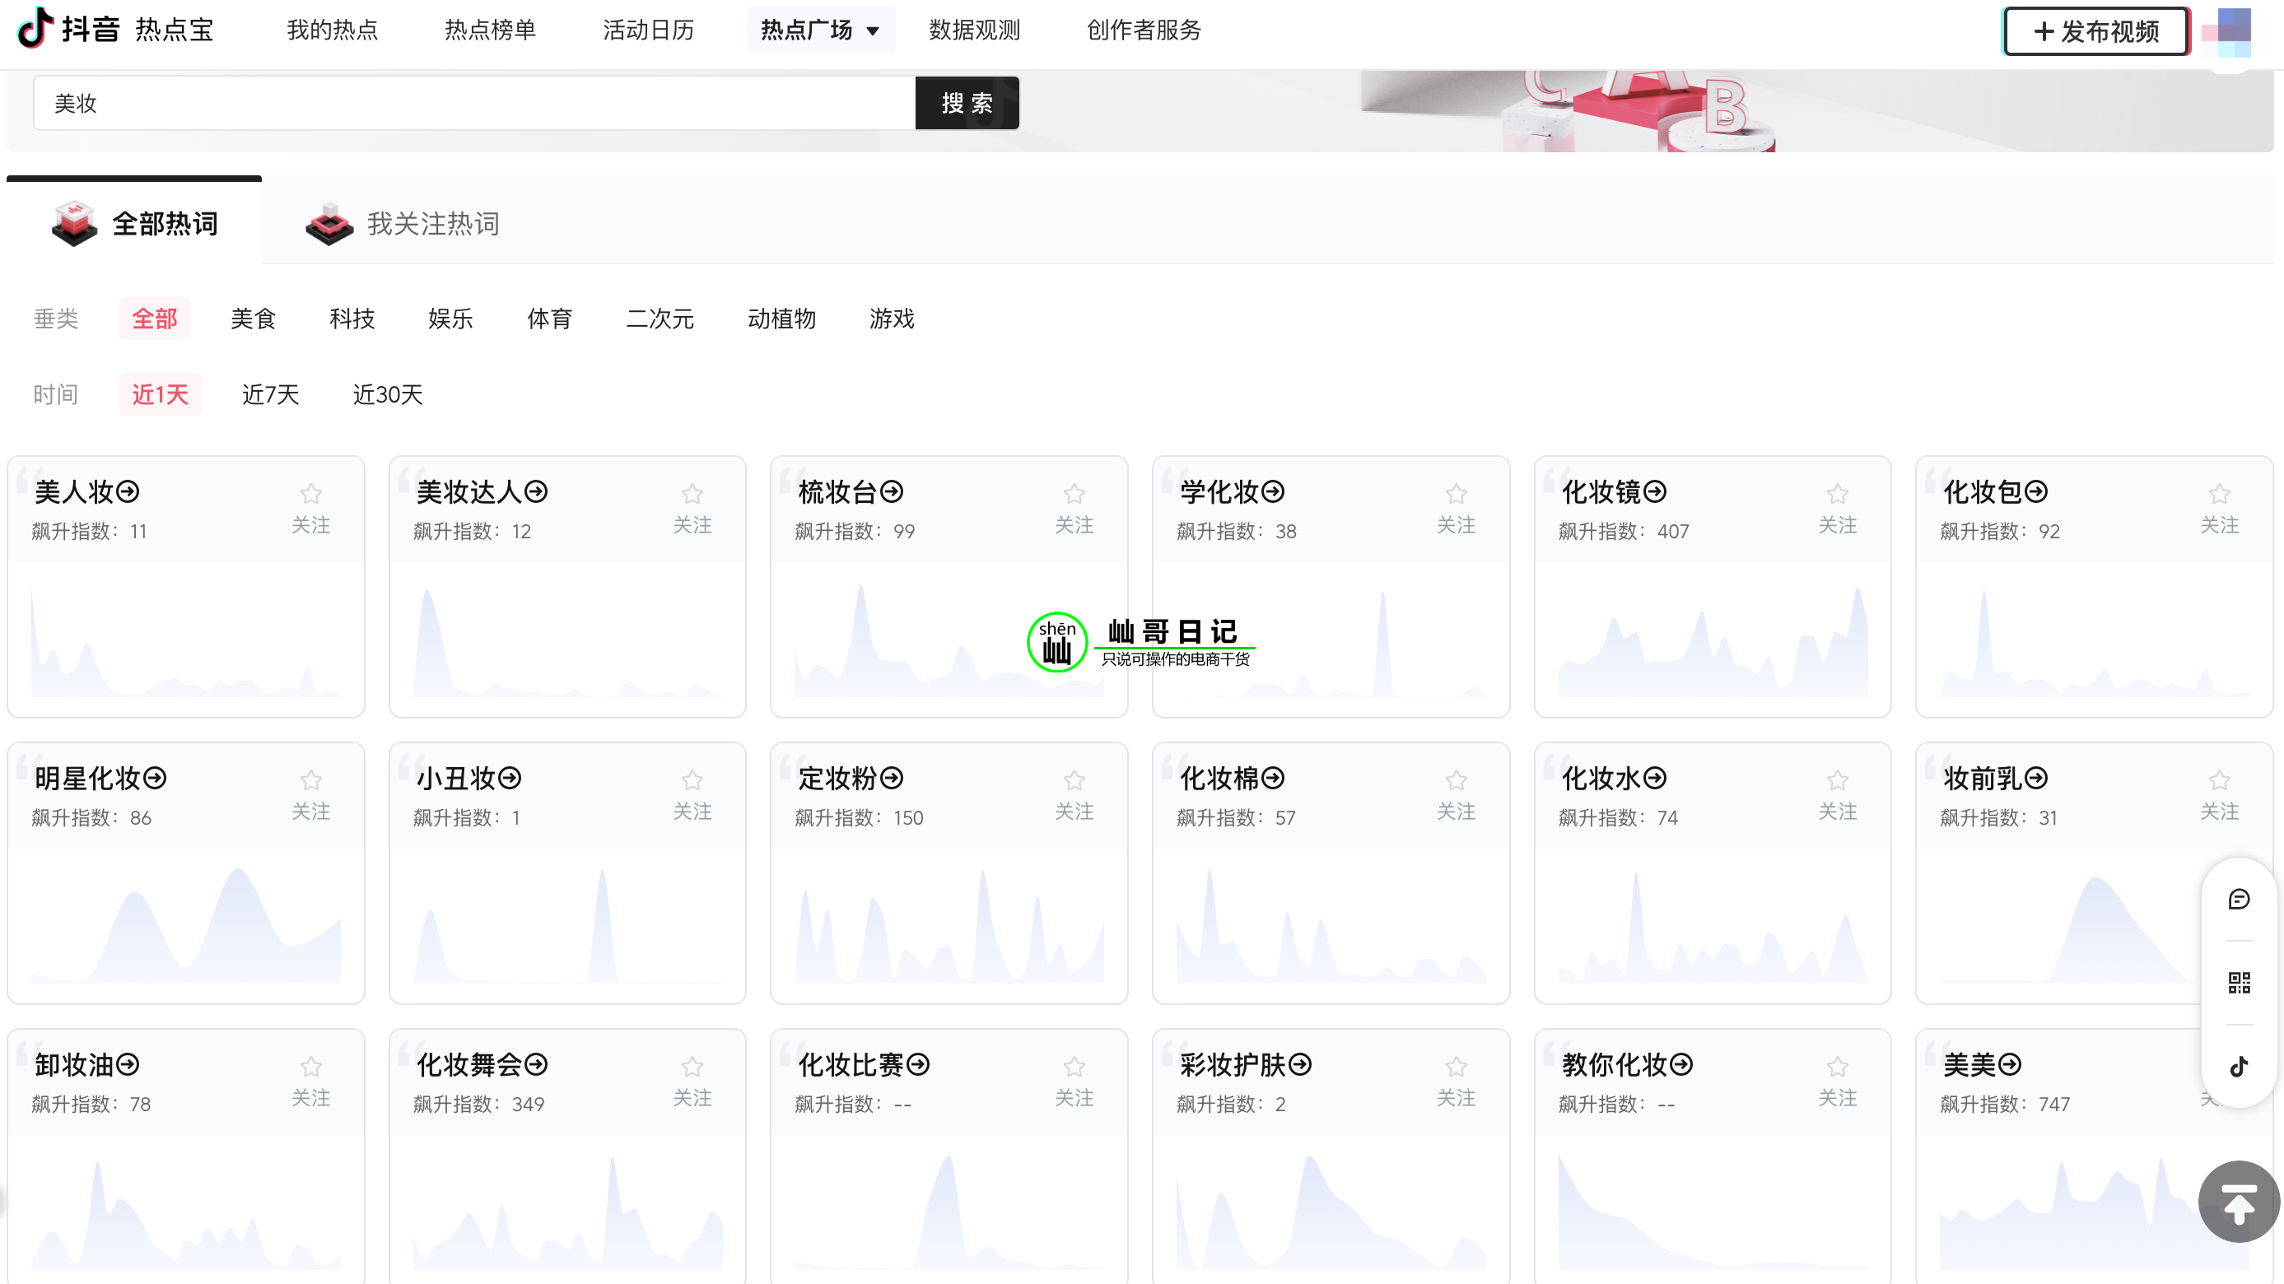
Task: Toggle the 关注 star for 化妆舞会
Action: pos(692,1067)
